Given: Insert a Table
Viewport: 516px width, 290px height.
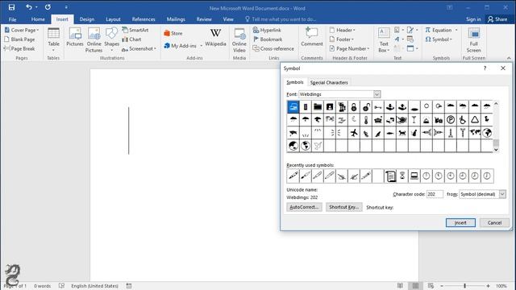Looking at the screenshot, I should [53, 39].
